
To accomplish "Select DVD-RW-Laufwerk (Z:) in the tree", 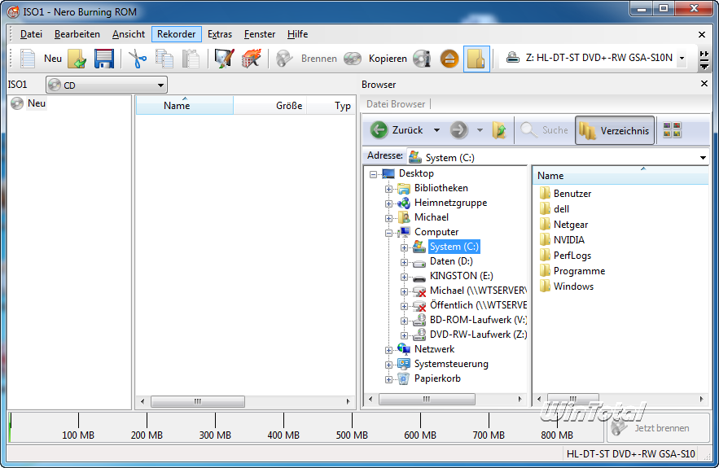I will pos(478,335).
